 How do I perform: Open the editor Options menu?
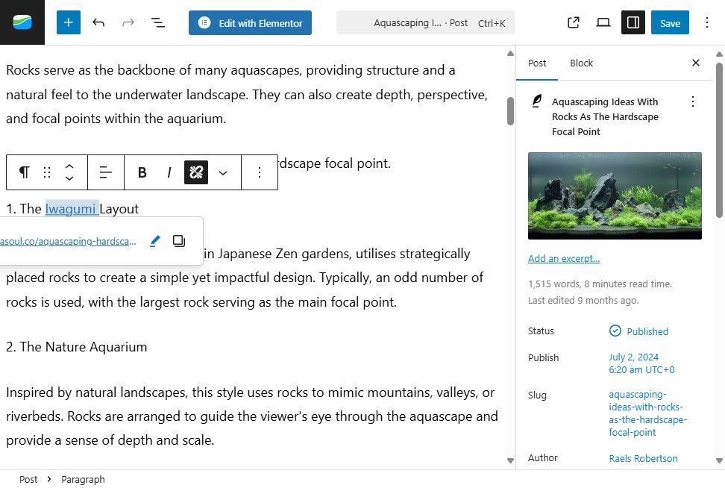pos(706,22)
